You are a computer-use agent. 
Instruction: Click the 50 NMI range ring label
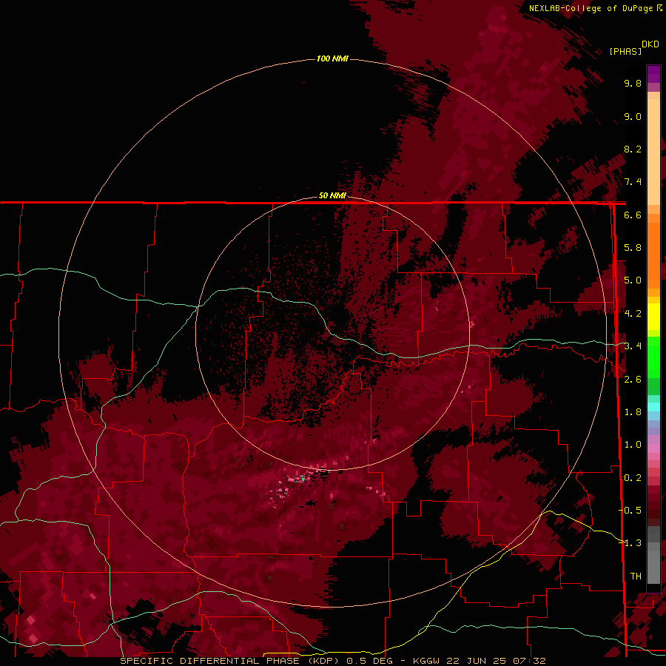click(x=332, y=195)
